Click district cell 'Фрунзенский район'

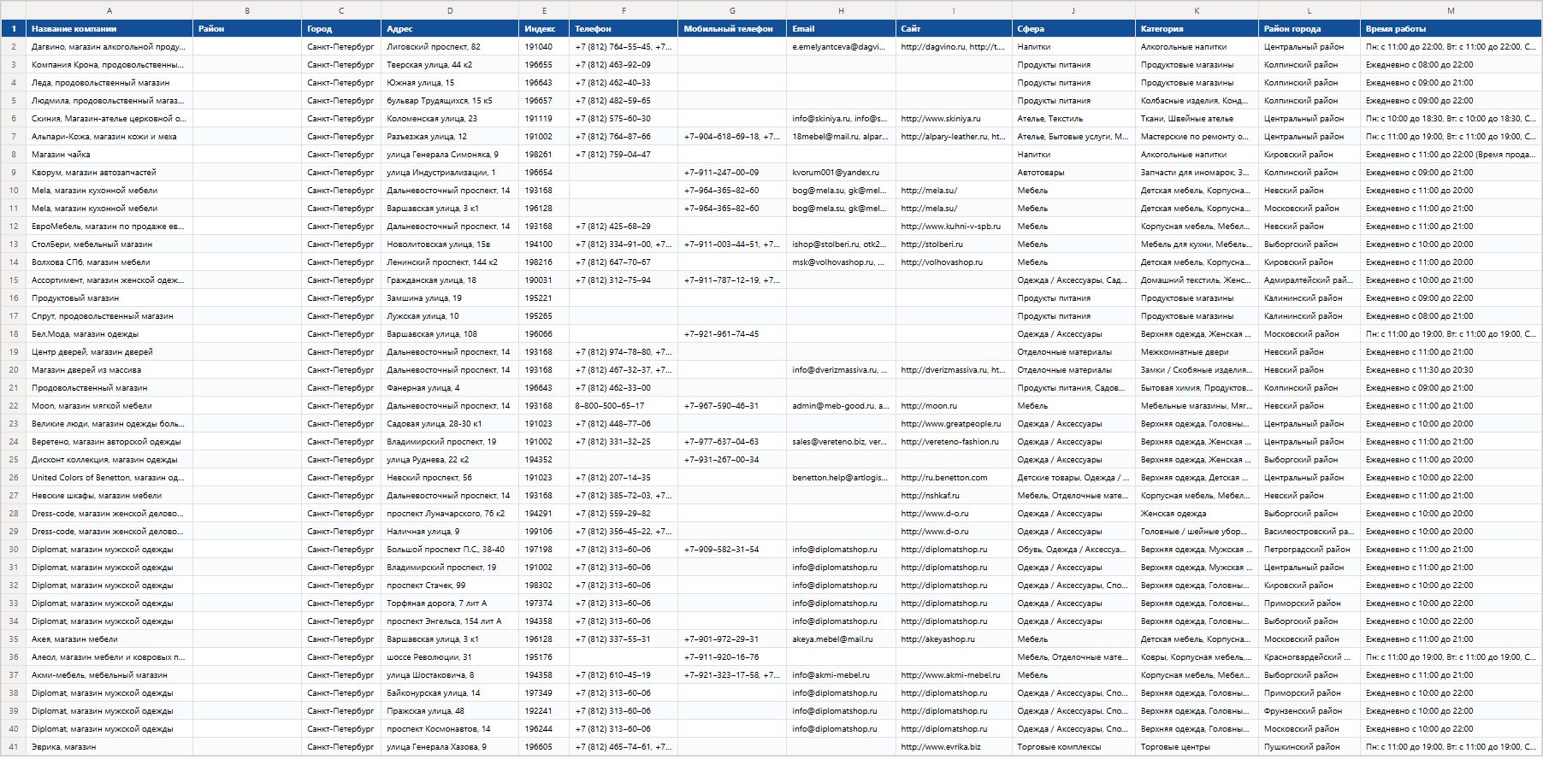pyautogui.click(x=1309, y=711)
